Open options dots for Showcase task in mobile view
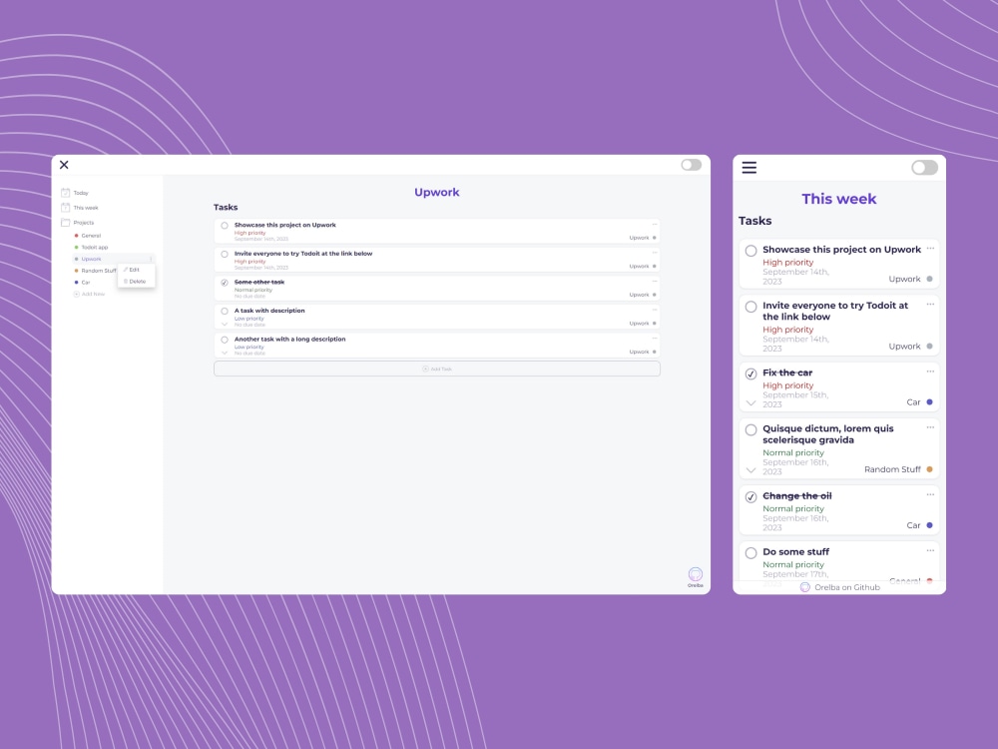Screen dimensions: 998x749 (x=930, y=248)
